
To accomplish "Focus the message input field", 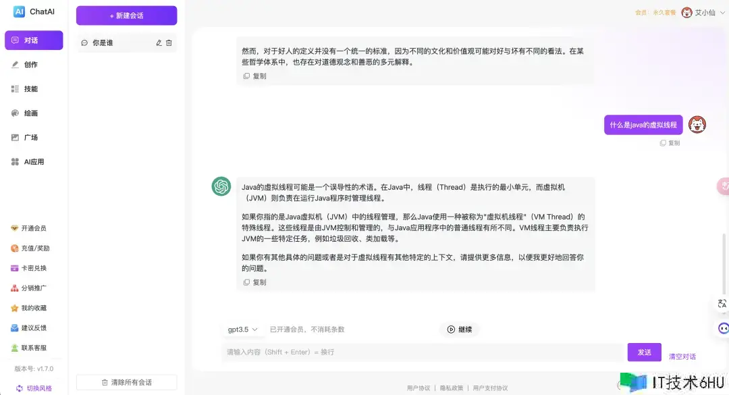I will pos(422,352).
